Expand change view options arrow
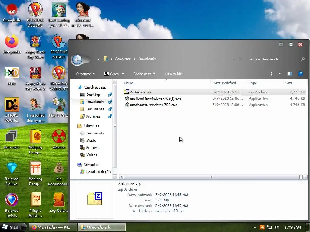The image size is (310, 232). 279,74
